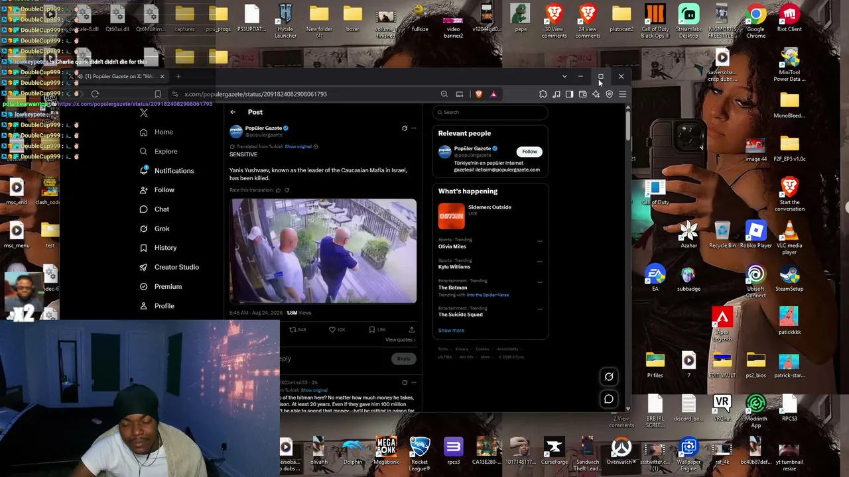Screen dimensions: 849x477
Task: Follow Popüler Gazete
Action: tap(529, 152)
